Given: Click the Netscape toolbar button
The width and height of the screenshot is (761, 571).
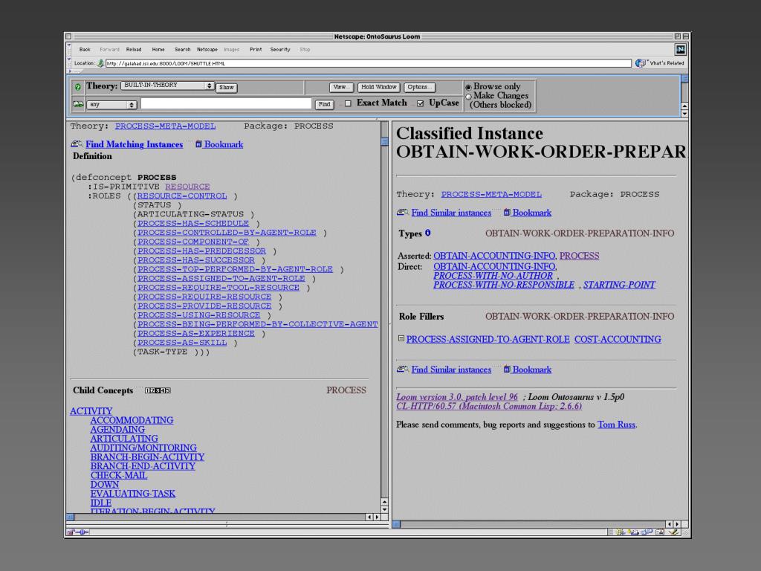Looking at the screenshot, I should pyautogui.click(x=207, y=50).
